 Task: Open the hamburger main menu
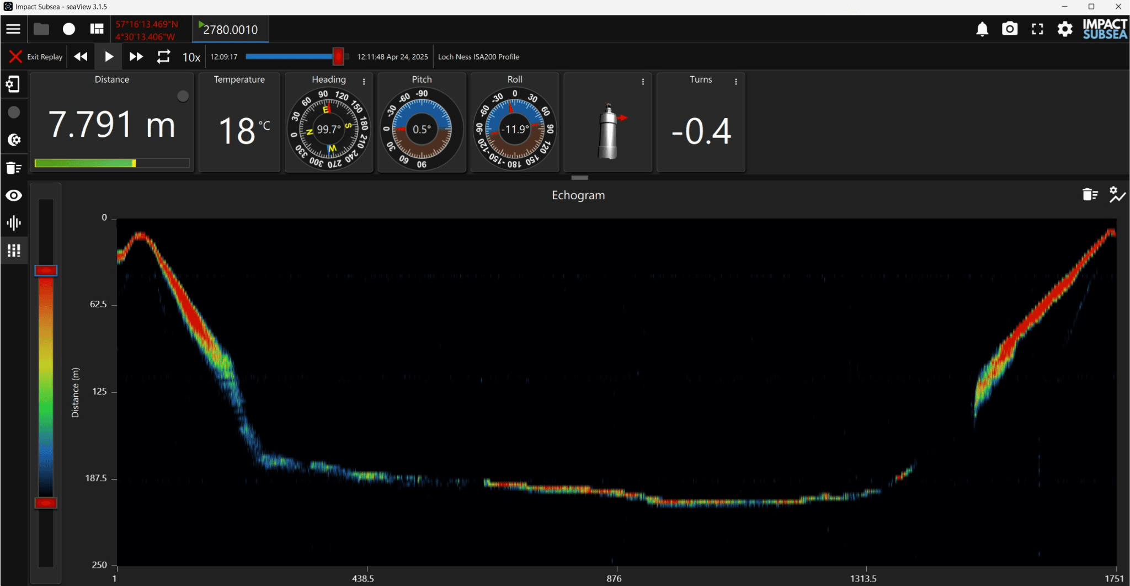tap(13, 29)
